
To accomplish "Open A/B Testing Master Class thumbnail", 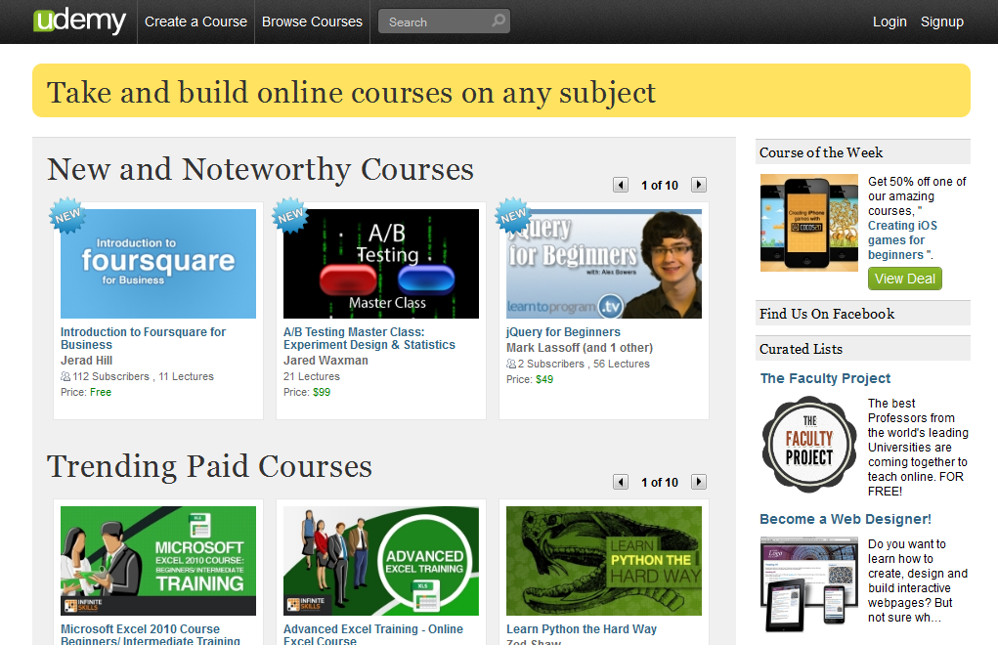I will (381, 264).
